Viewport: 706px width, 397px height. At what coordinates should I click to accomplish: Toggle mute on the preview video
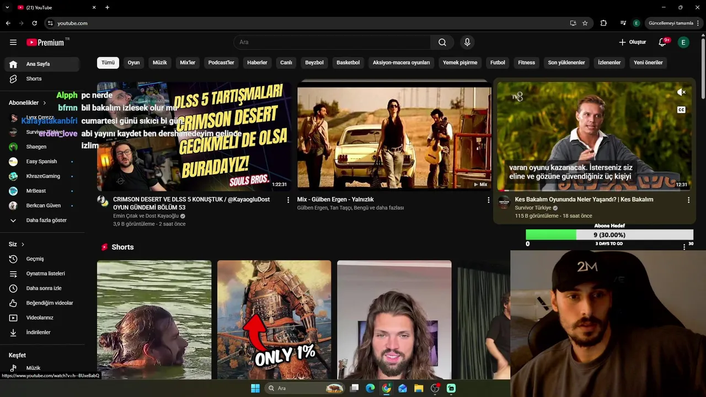tap(681, 93)
